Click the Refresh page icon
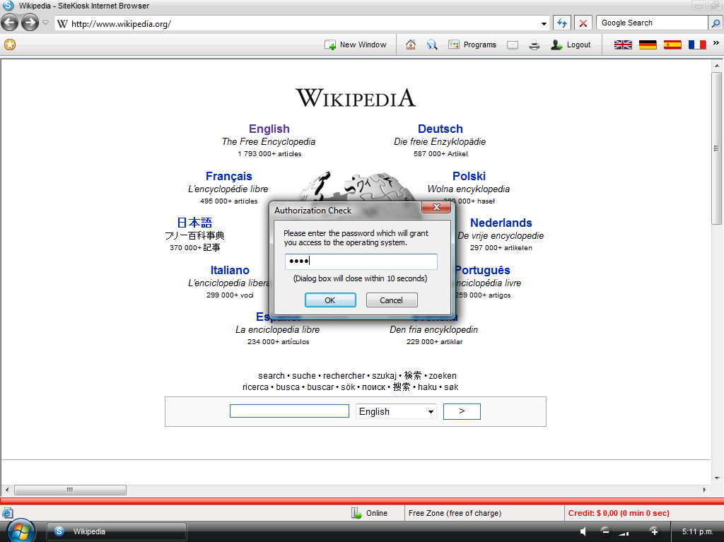Screen dimensions: 724x542 (x=561, y=23)
